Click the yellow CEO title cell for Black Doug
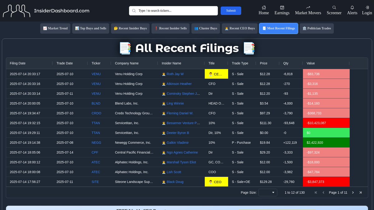This screenshot has width=374, height=210. (216, 182)
